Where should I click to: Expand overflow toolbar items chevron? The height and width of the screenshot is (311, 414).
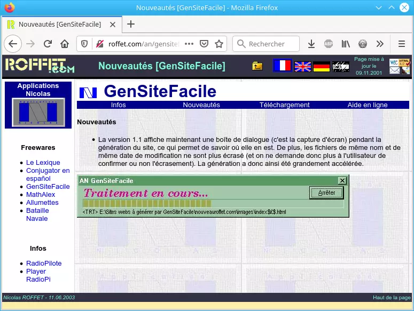point(380,44)
